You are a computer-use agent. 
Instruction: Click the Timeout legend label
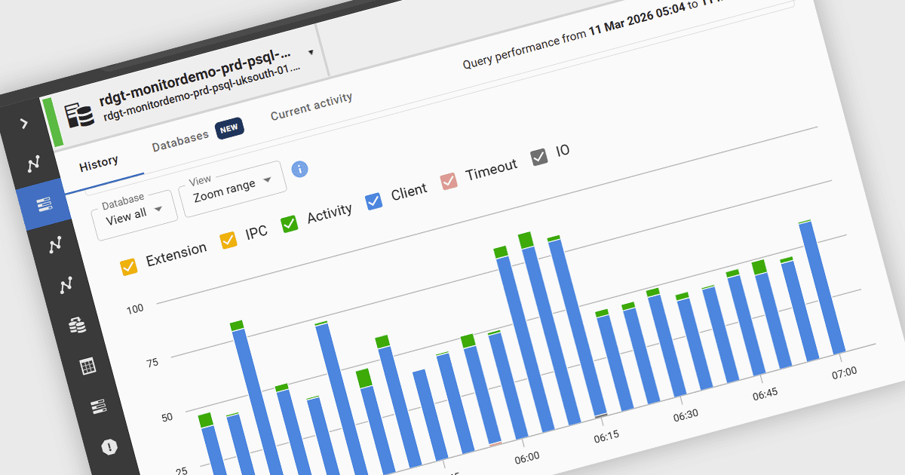[491, 170]
